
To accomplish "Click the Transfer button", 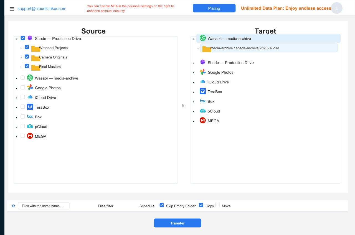I will pyautogui.click(x=177, y=223).
